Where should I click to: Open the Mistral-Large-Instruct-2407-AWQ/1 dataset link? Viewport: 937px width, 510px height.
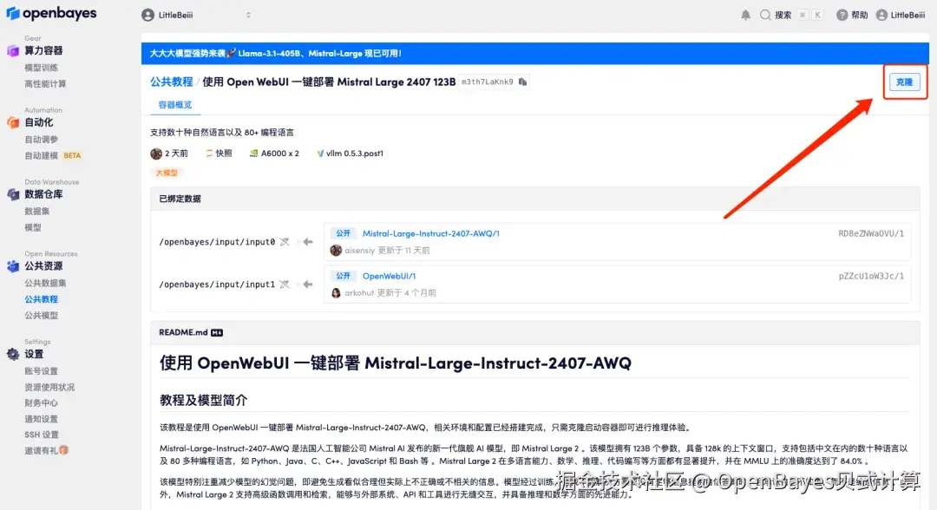[431, 233]
